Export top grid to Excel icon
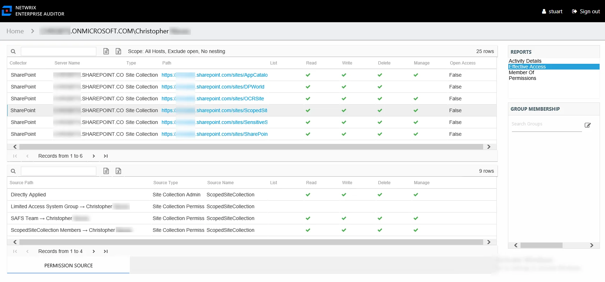605x282 pixels. [x=118, y=51]
